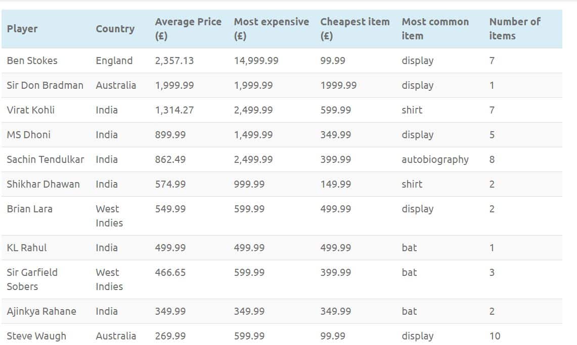
Task: Select the Steve Waugh player cell
Action: [36, 336]
